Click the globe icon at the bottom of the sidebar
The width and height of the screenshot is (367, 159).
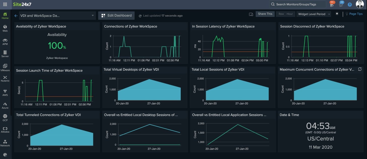[x=5, y=155]
